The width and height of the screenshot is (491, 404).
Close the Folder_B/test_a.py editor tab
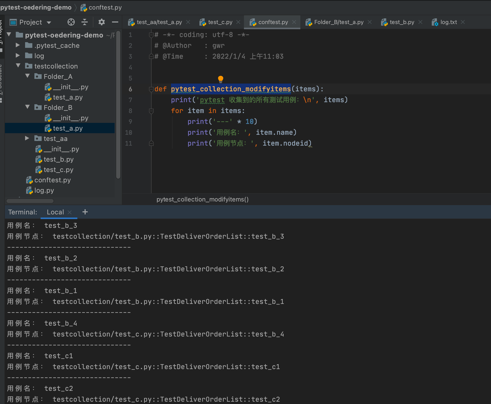pyautogui.click(x=370, y=22)
